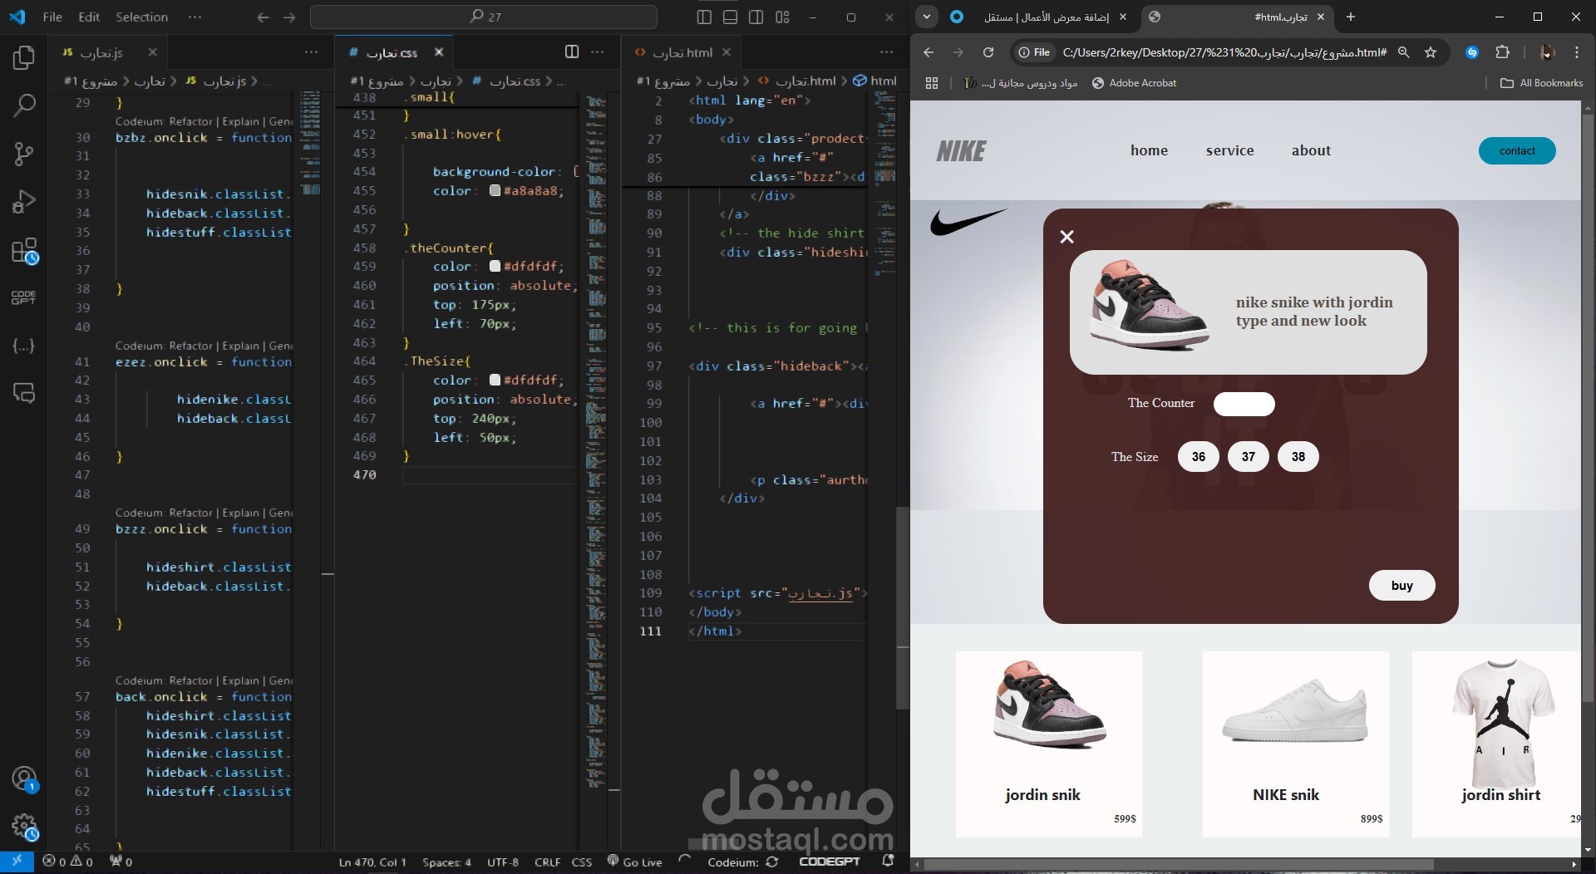
Task: Click the contact button on Nike page
Action: pyautogui.click(x=1517, y=150)
